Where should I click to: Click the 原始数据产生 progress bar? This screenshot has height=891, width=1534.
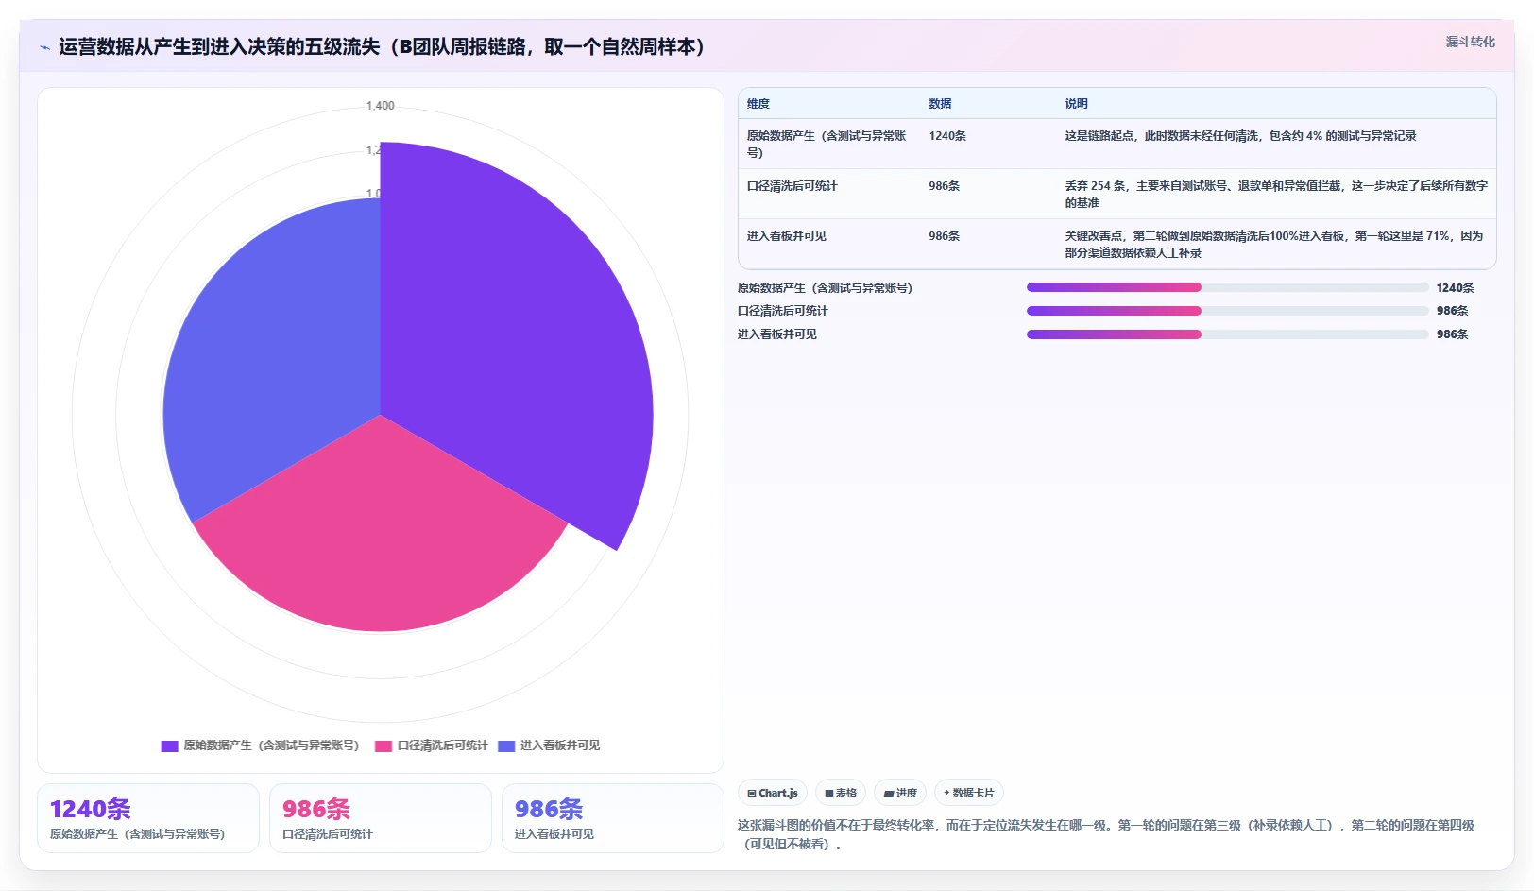1227,287
